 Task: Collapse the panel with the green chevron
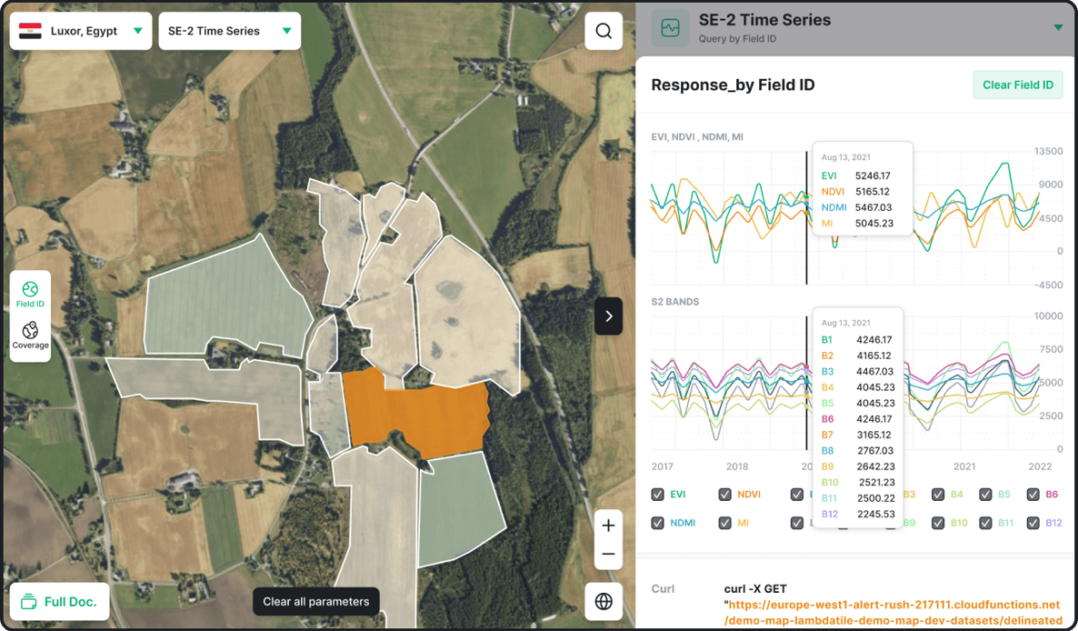(1057, 28)
